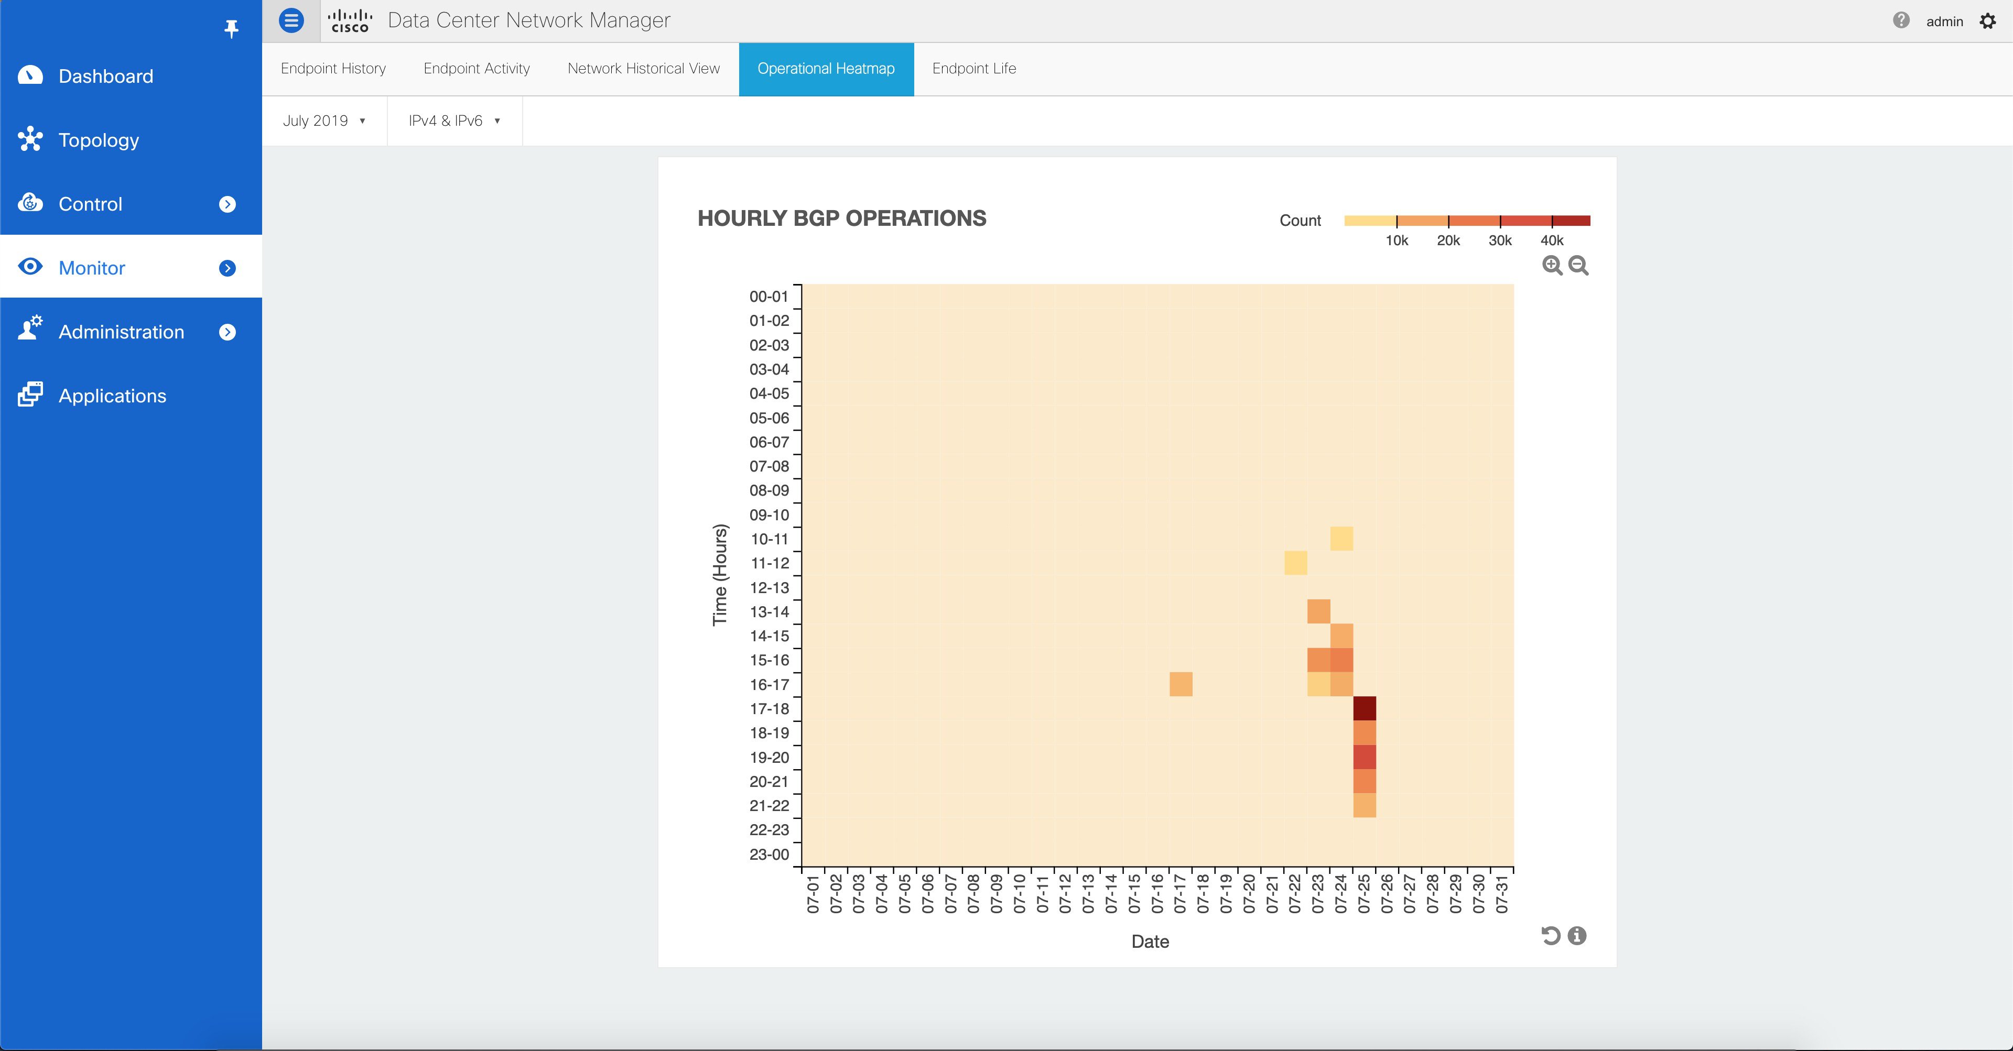This screenshot has width=2013, height=1051.
Task: Open the Topology sidebar item
Action: [x=99, y=140]
